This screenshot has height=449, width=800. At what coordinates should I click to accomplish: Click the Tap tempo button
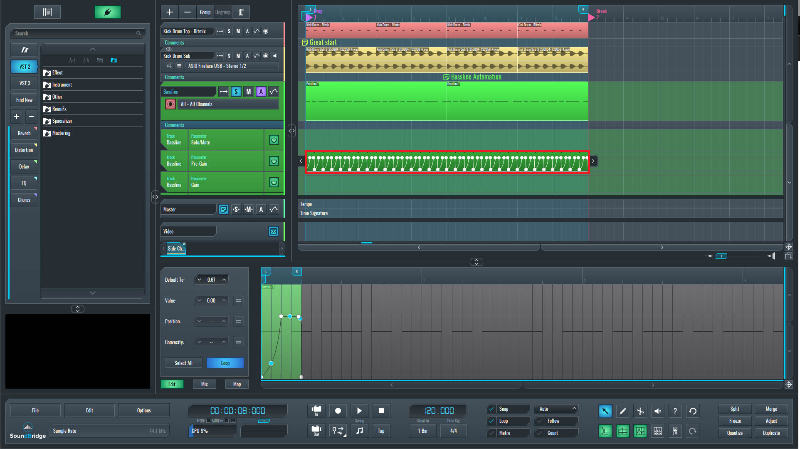click(x=381, y=431)
